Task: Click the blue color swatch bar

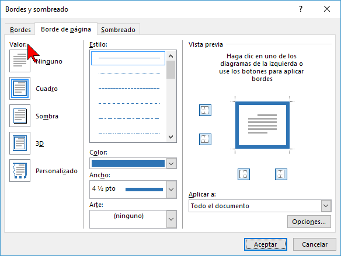Action: point(128,163)
